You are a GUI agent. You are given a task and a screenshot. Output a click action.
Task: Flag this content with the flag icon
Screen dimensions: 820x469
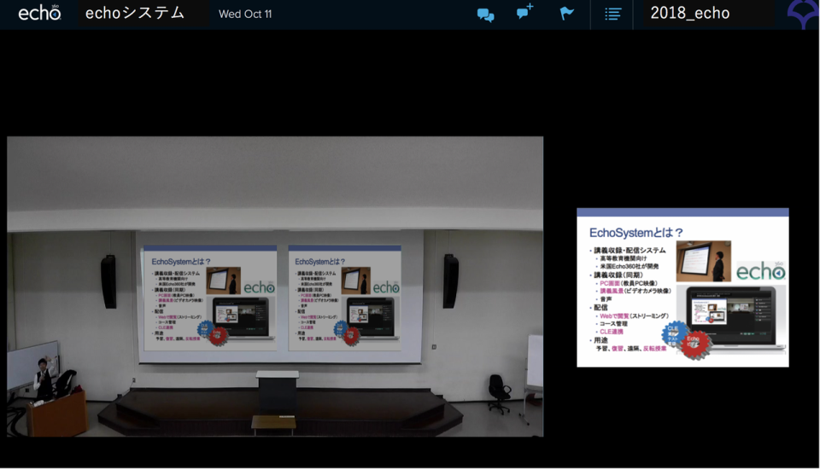566,13
